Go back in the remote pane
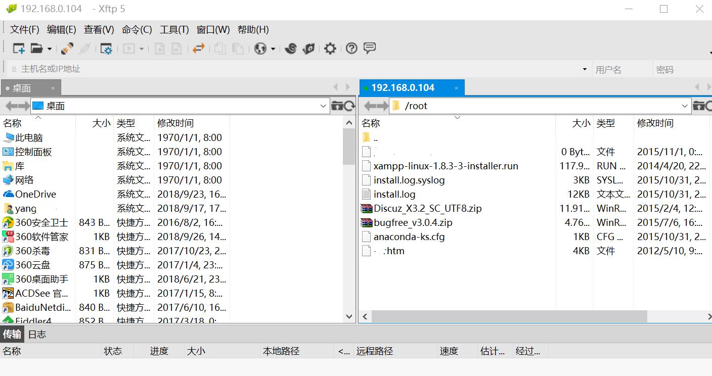712x376 pixels. 370,106
